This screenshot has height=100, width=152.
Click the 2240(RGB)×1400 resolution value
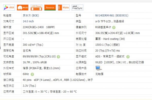click(x=33, y=27)
